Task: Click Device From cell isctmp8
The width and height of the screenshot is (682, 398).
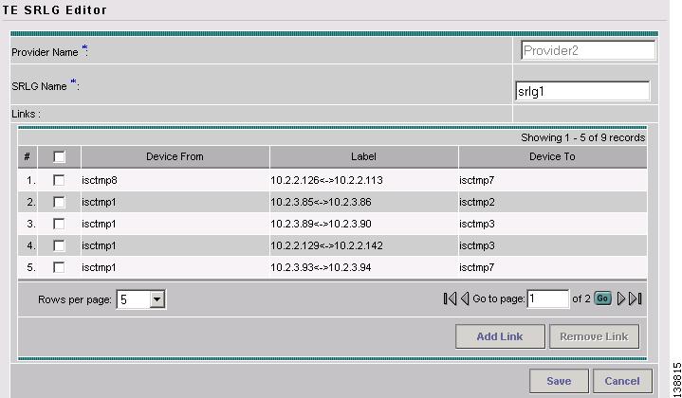Action: tap(100, 180)
